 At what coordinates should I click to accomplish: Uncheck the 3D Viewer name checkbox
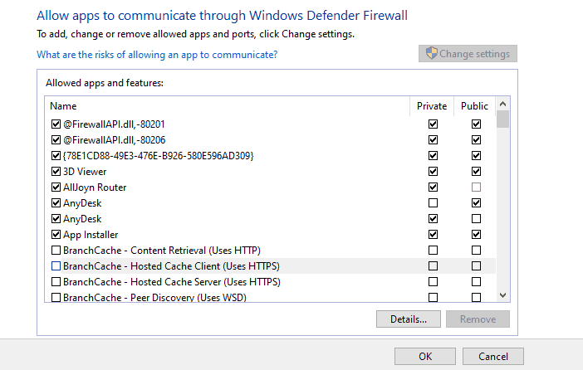point(56,171)
